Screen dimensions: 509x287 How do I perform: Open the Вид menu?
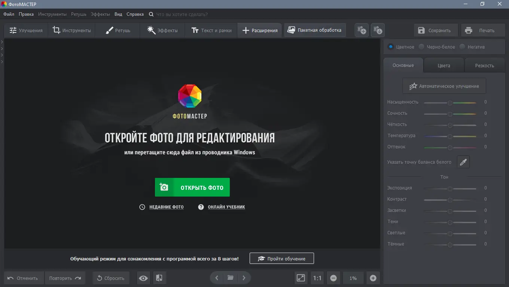118,14
